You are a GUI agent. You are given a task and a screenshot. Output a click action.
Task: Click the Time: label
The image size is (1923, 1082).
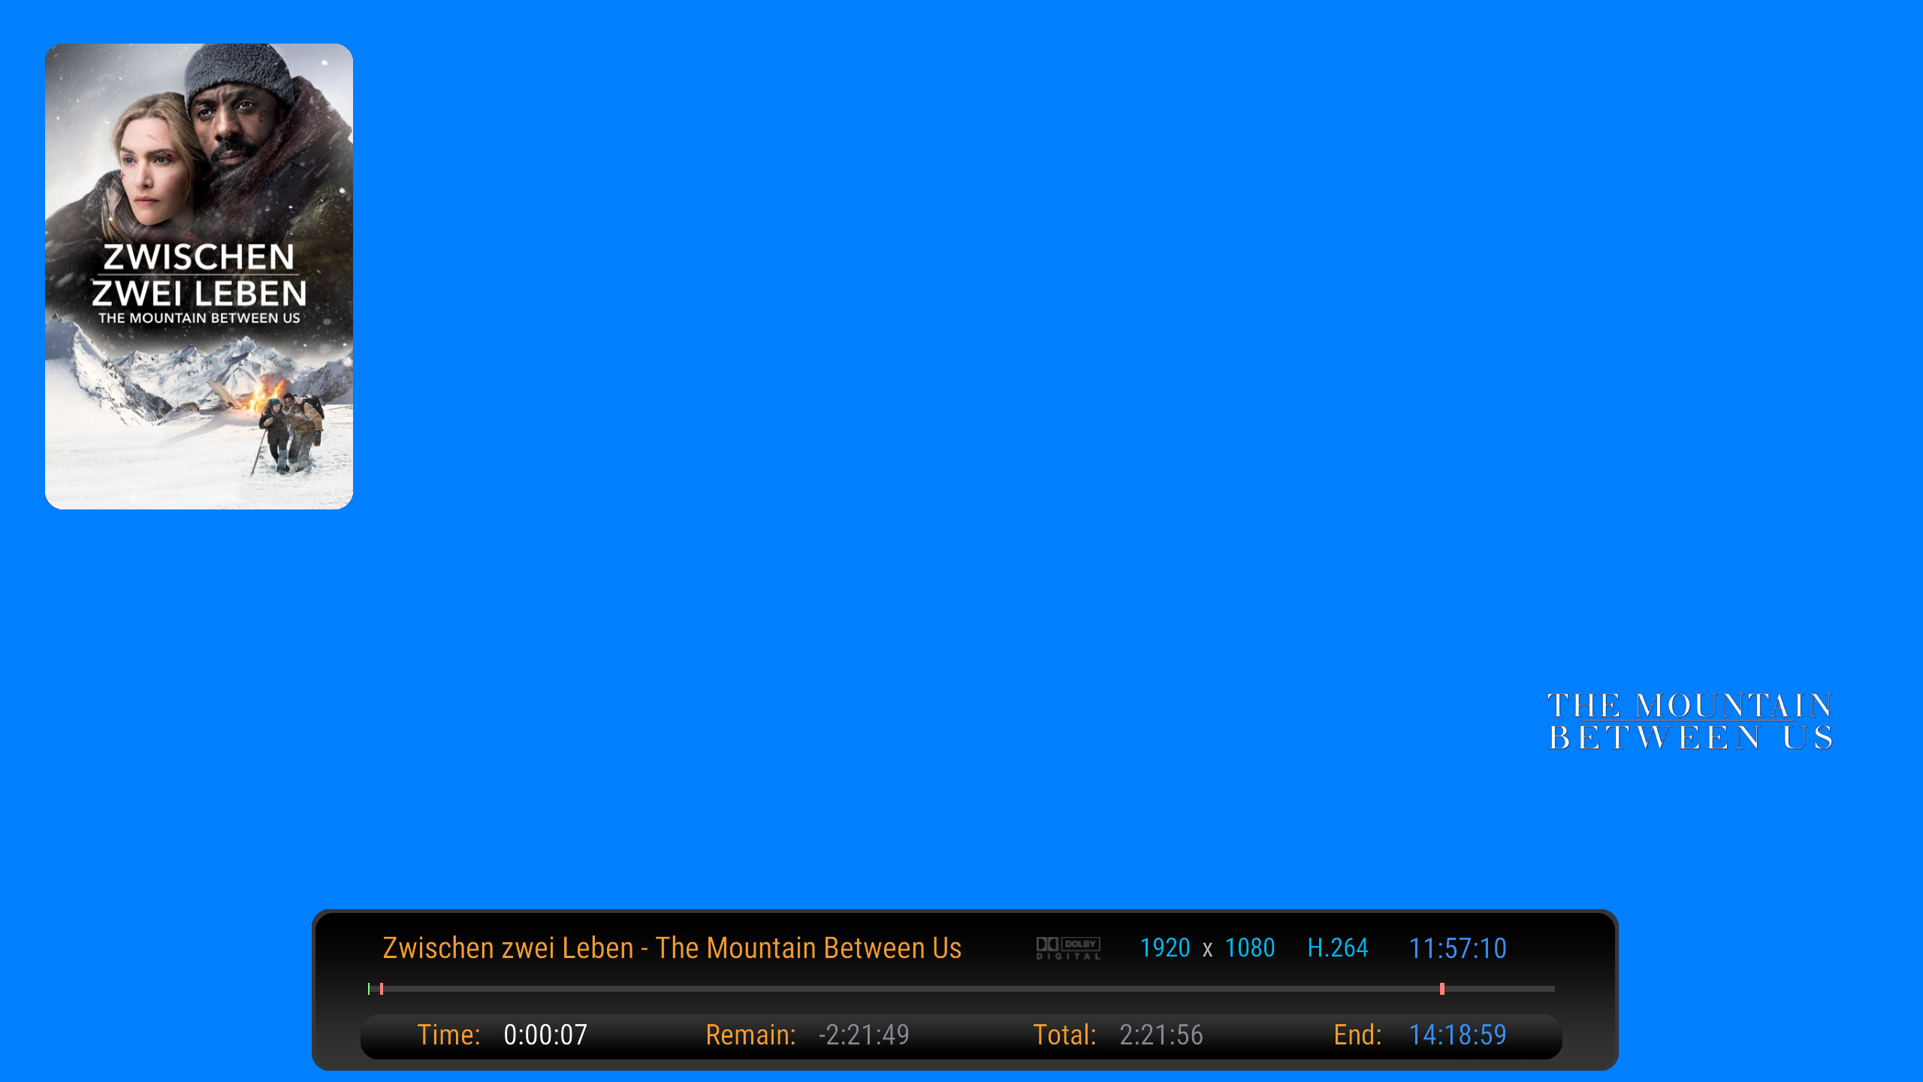tap(448, 1035)
